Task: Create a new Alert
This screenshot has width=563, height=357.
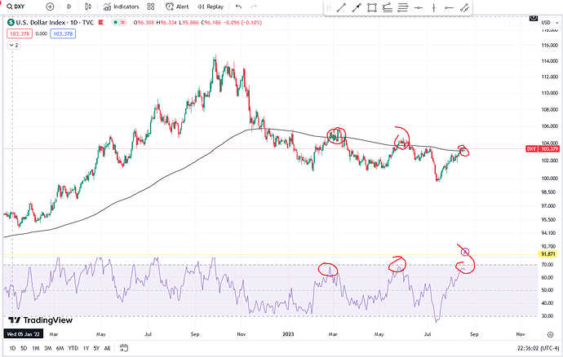Action: 177,7
